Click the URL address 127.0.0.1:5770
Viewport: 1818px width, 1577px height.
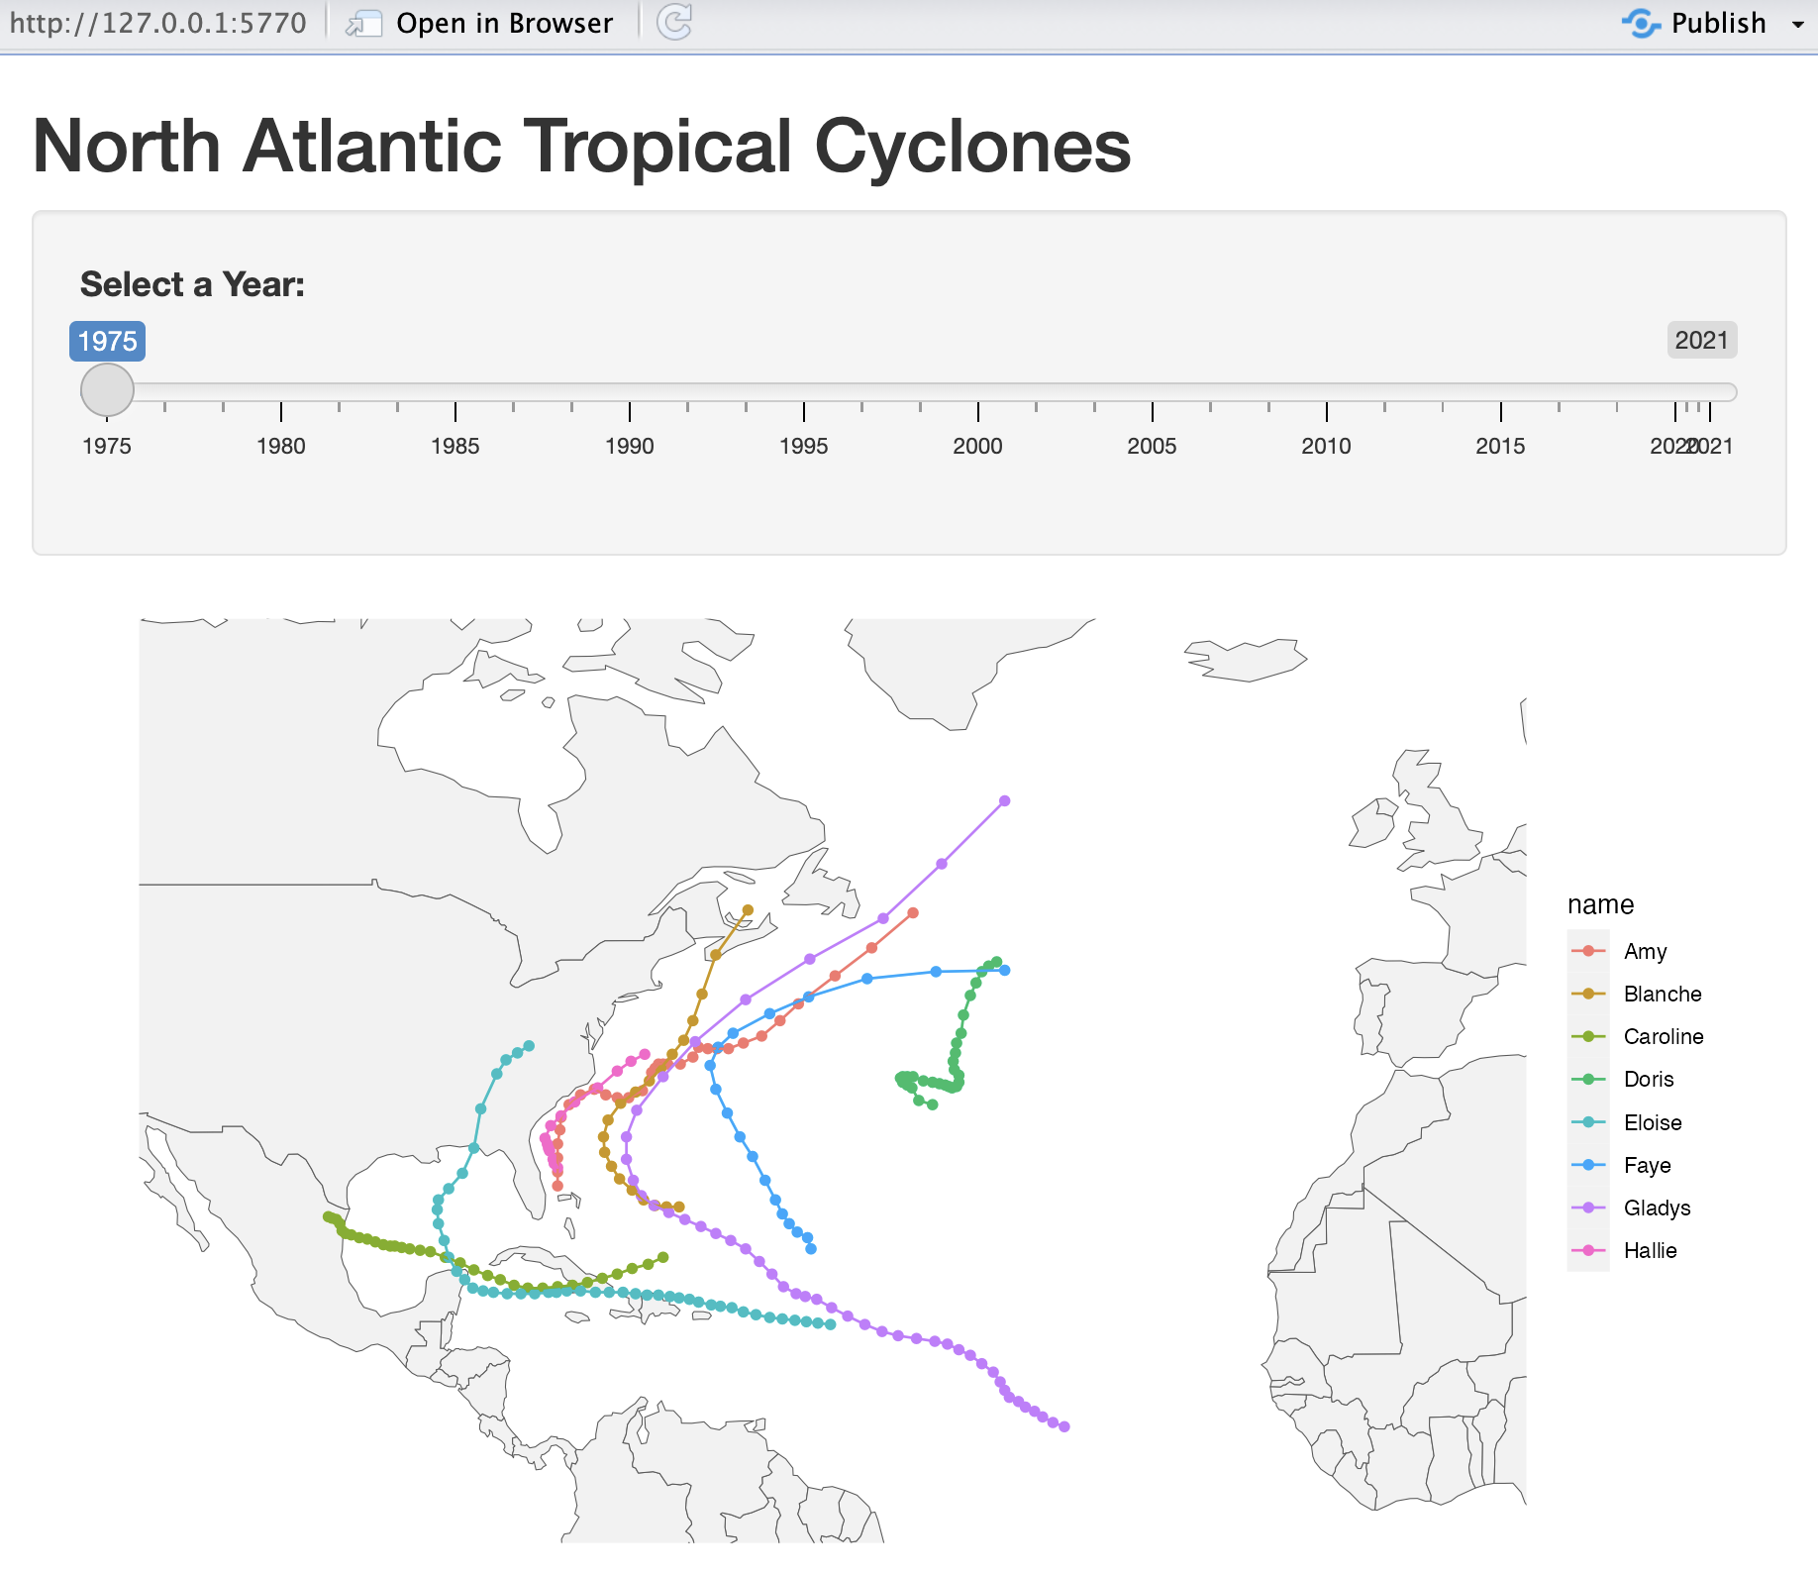point(158,23)
